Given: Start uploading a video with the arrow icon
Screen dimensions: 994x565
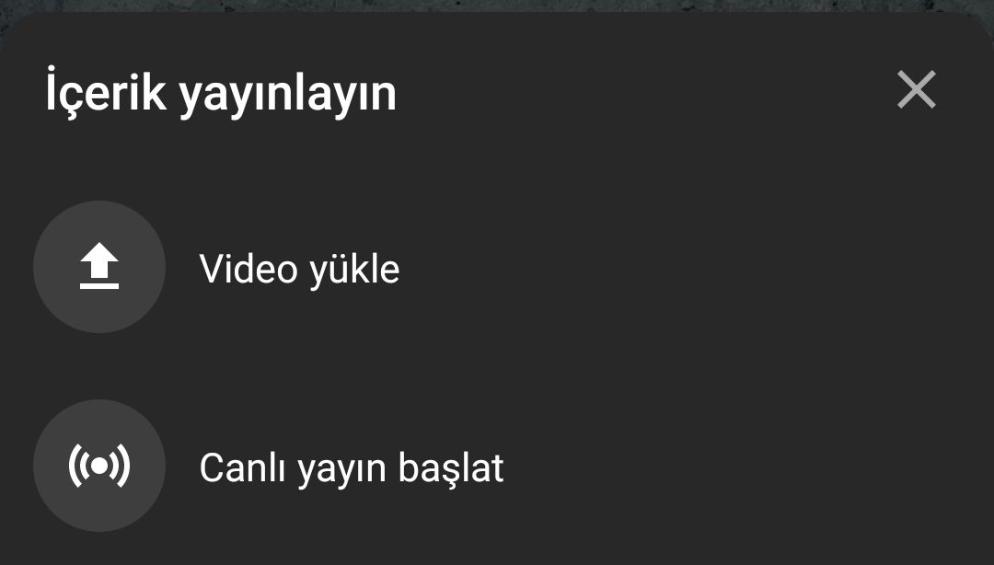Looking at the screenshot, I should pos(99,266).
